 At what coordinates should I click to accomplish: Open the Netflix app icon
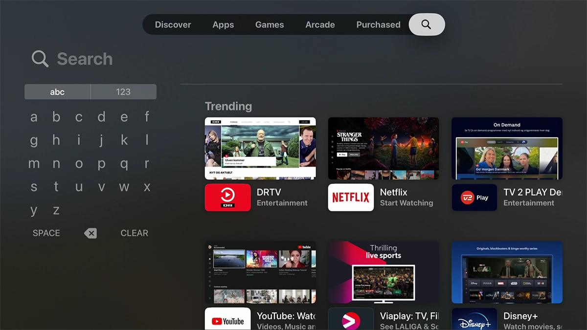351,198
